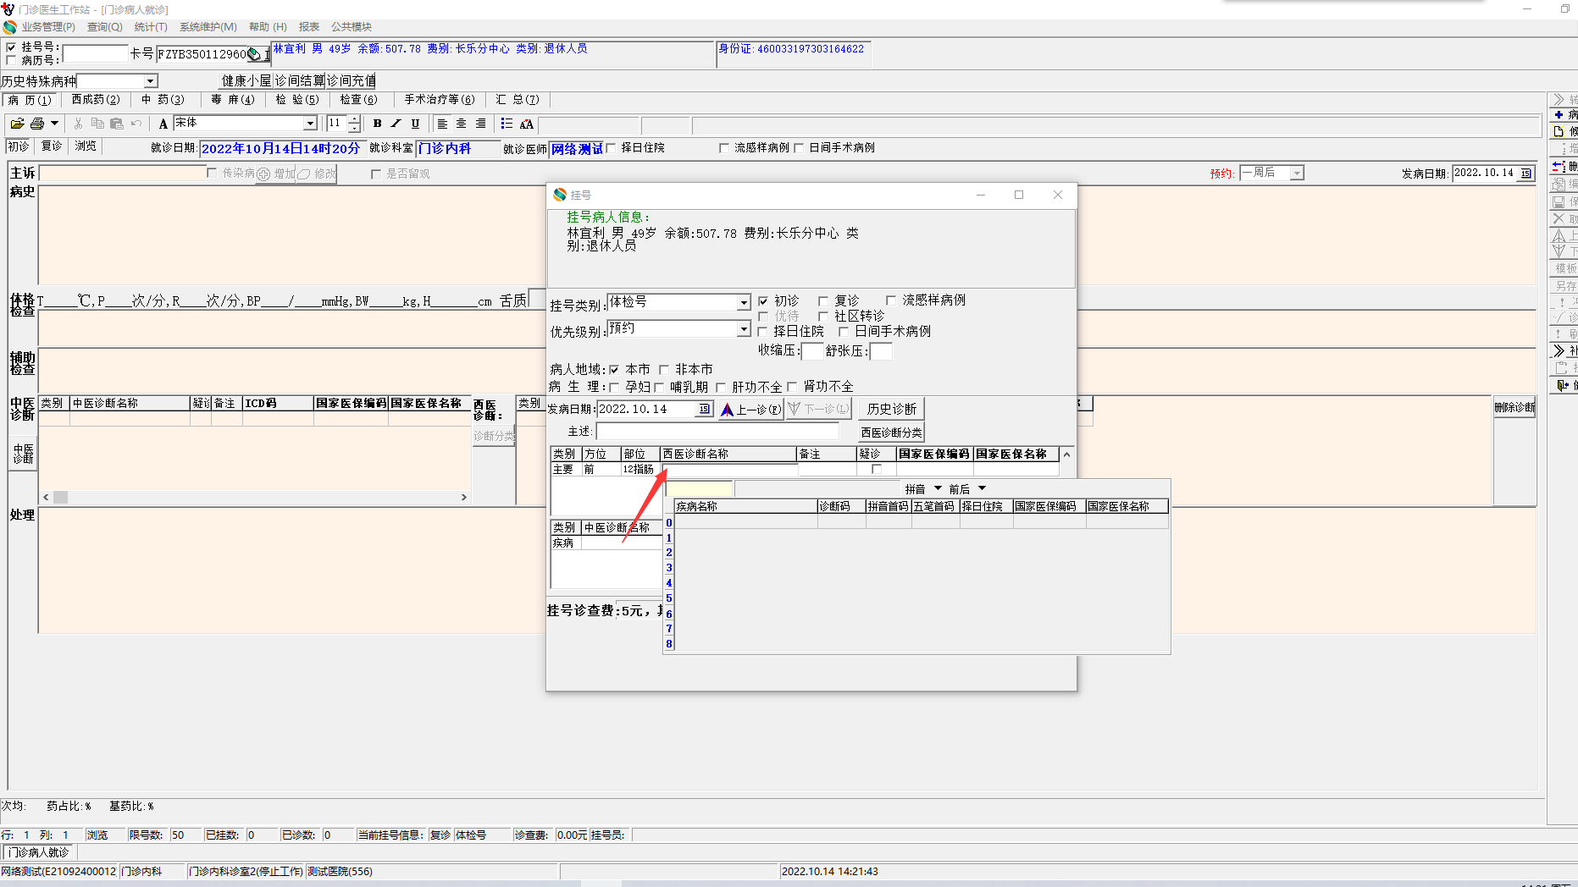Toggle underline formatting

415,124
